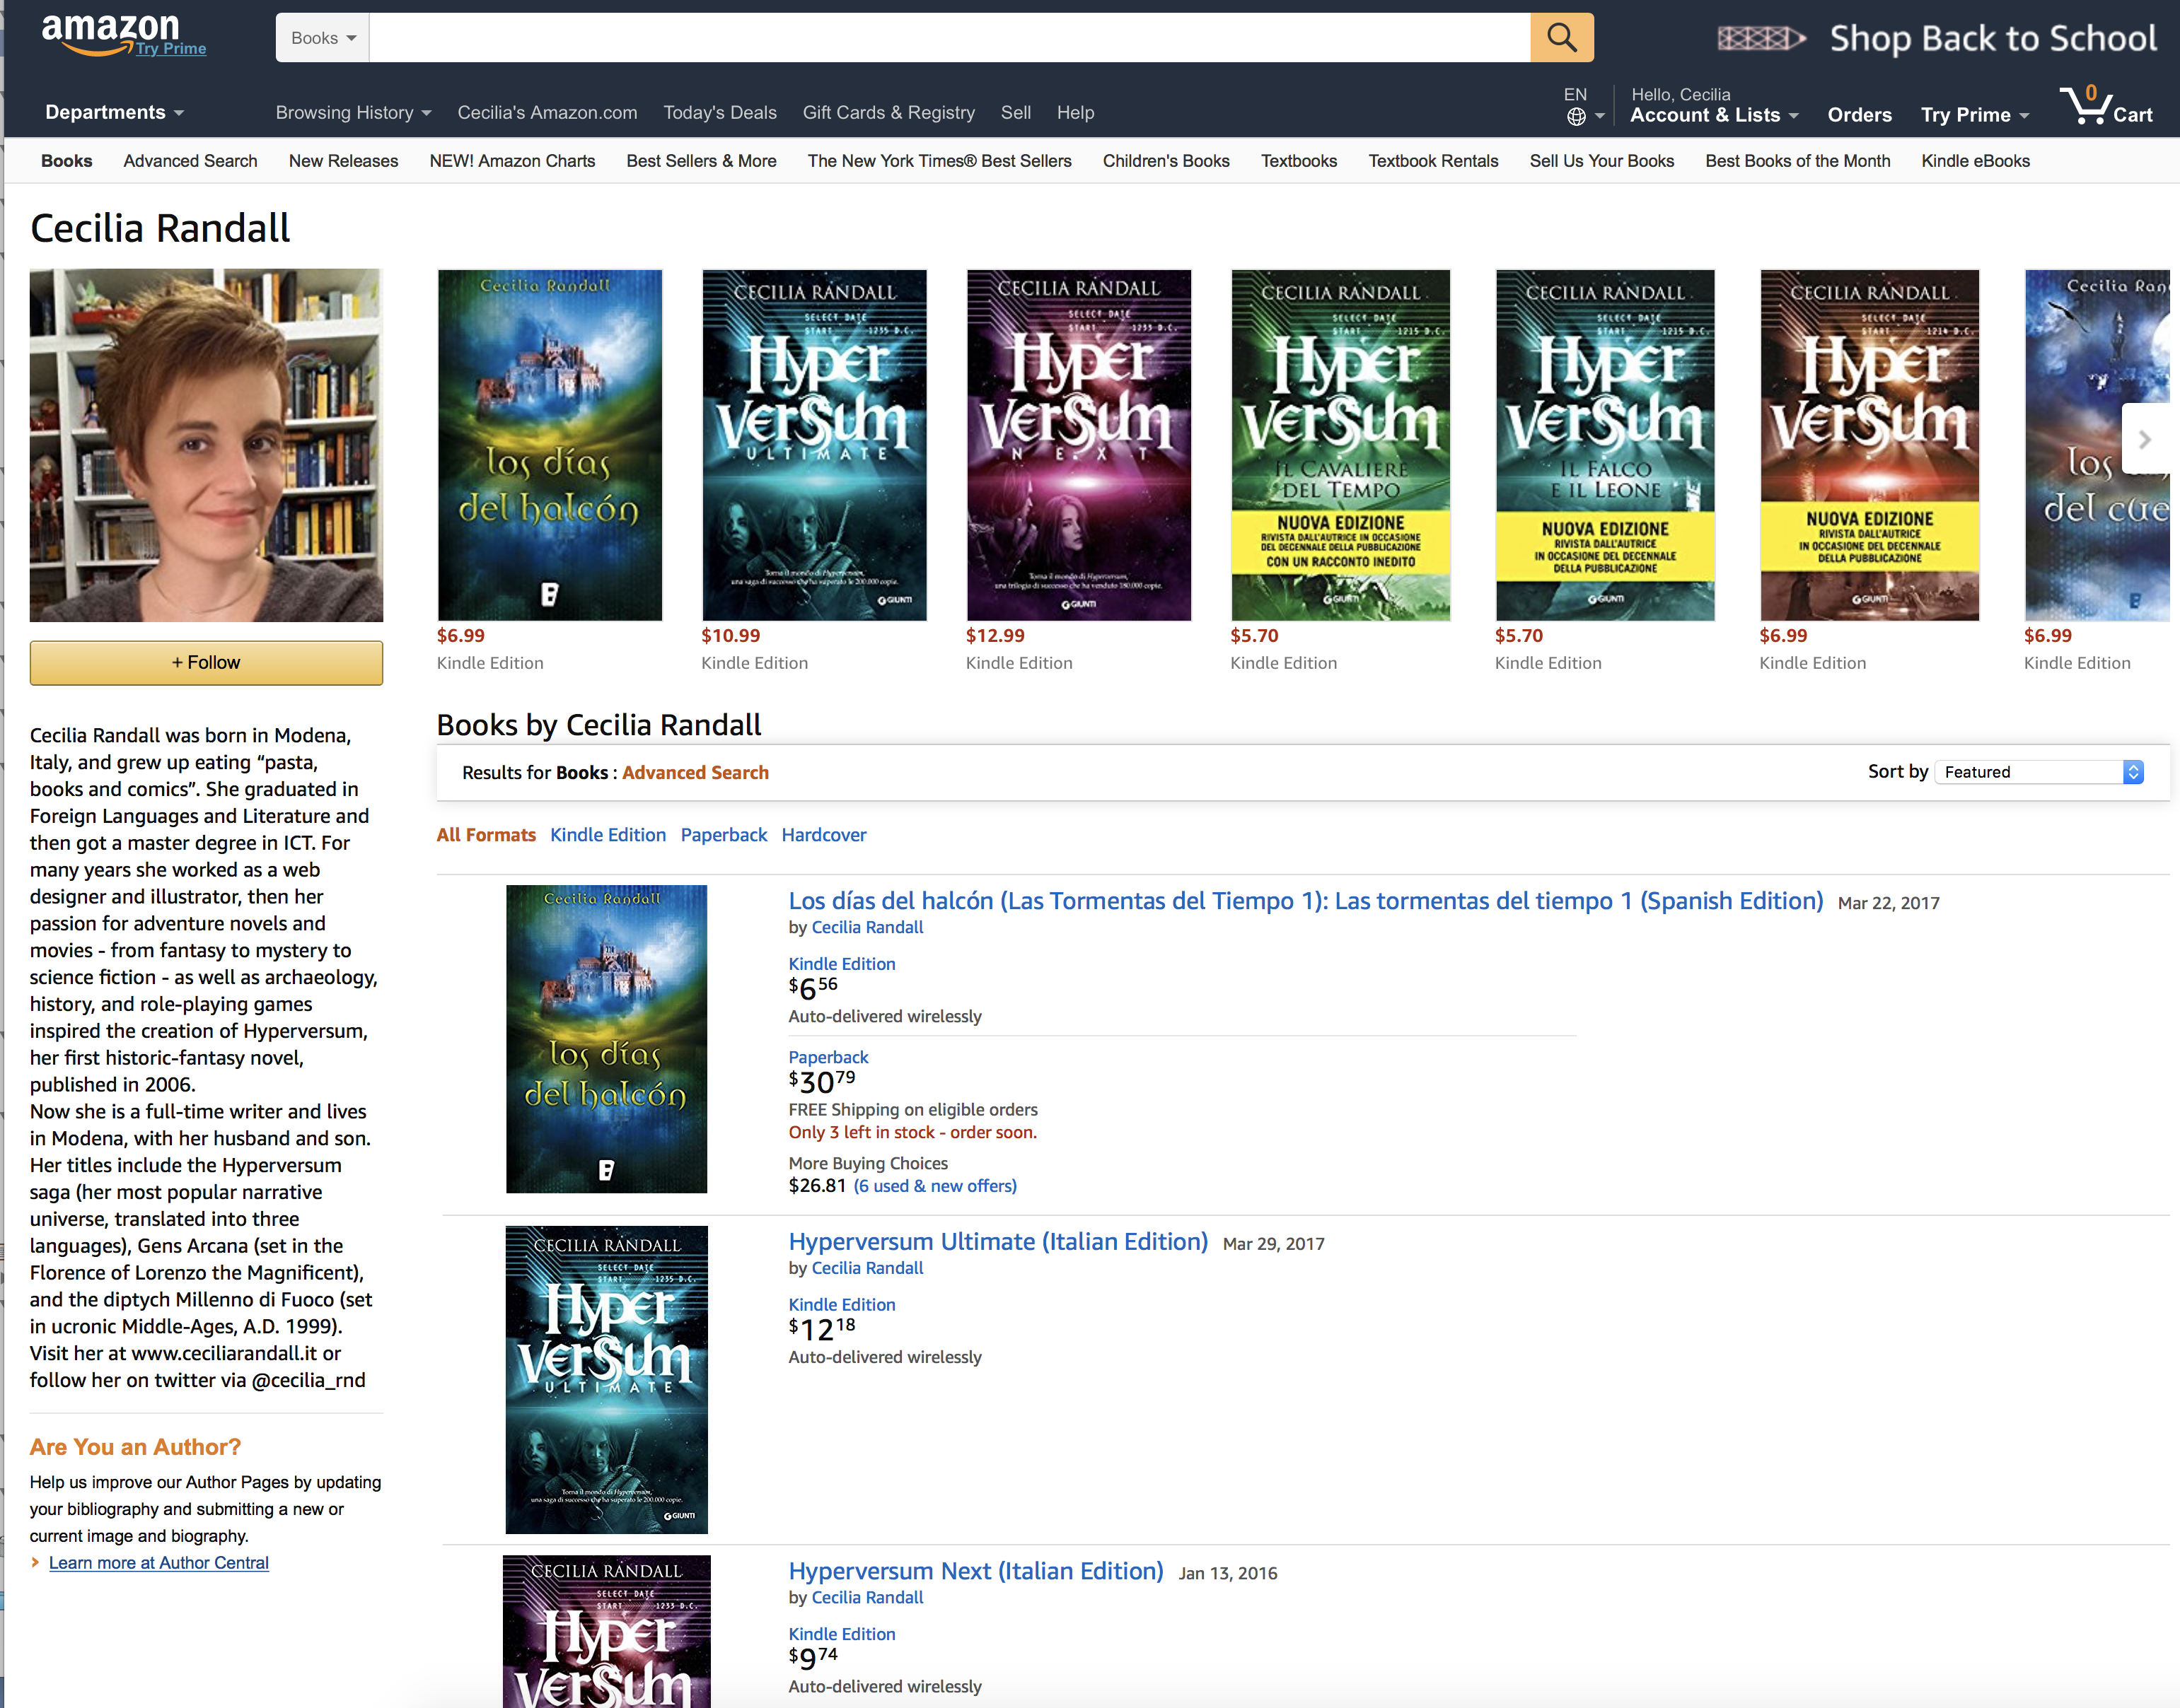Click the carousel next arrow
The height and width of the screenshot is (1708, 2180).
click(2144, 439)
